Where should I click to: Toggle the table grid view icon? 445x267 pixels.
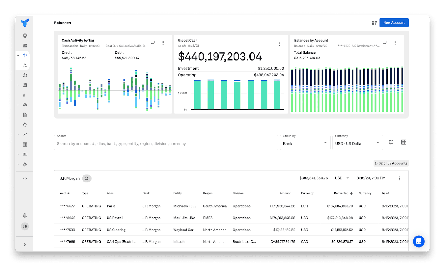(x=404, y=142)
